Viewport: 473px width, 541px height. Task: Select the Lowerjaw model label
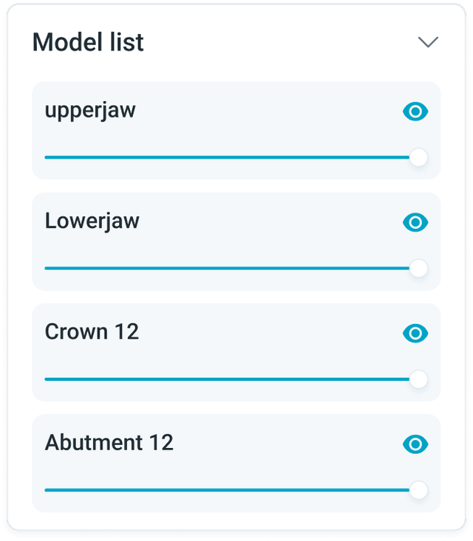click(92, 221)
